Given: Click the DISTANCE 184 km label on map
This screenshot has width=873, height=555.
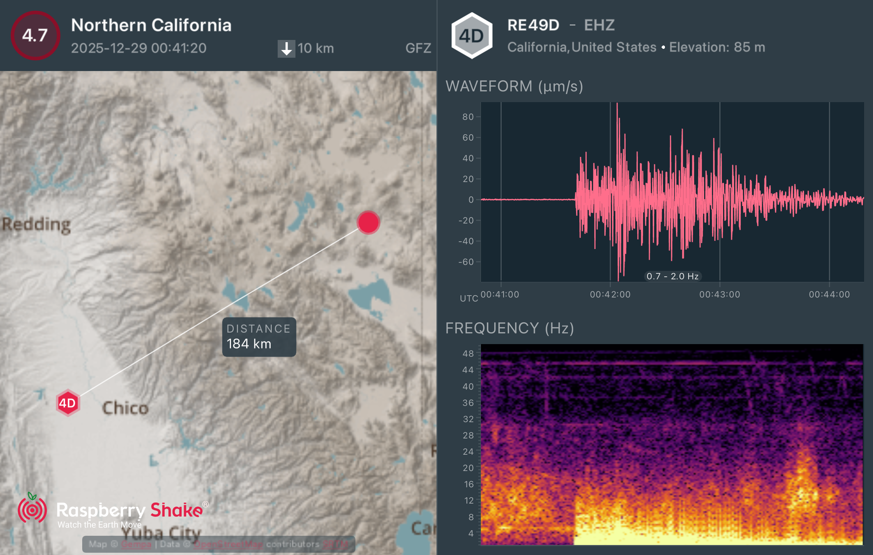Looking at the screenshot, I should 258,337.
